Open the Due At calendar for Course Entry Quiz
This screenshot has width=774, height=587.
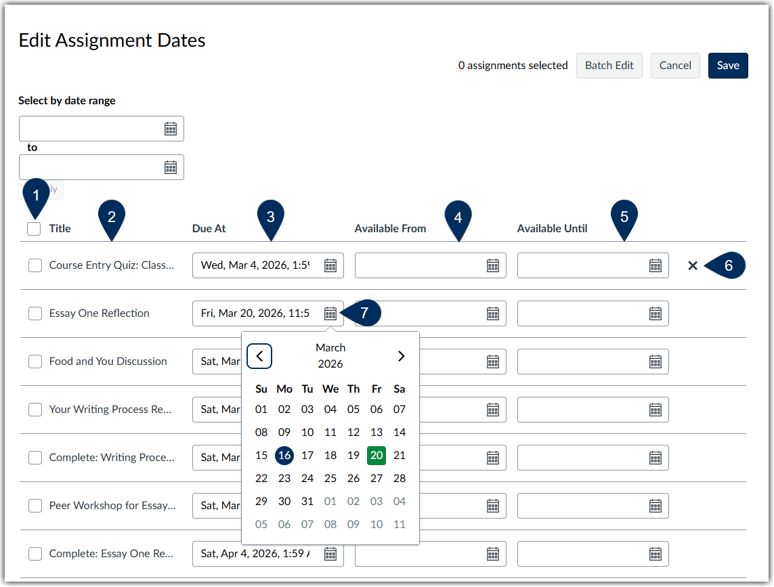click(x=330, y=265)
